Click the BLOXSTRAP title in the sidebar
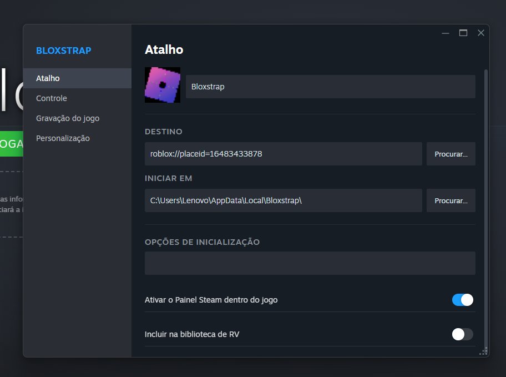Screen dimensions: 506x377 click(64, 51)
